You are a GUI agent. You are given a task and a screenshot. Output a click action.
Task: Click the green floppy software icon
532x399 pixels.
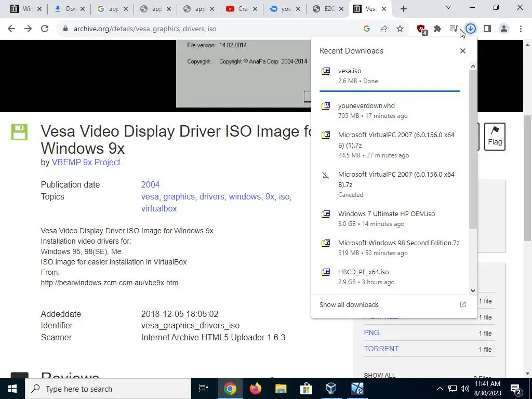pyautogui.click(x=19, y=132)
